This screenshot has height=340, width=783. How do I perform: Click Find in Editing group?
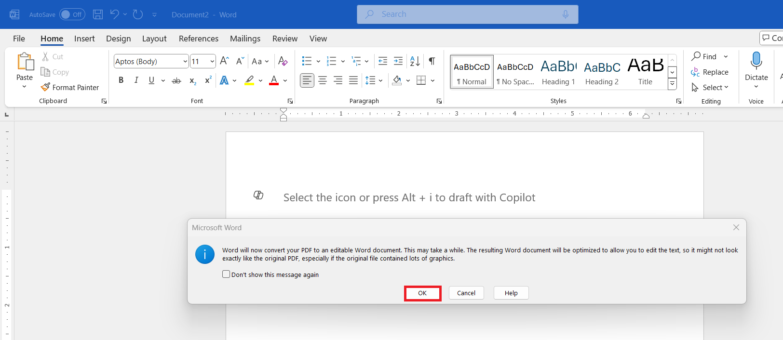click(704, 56)
